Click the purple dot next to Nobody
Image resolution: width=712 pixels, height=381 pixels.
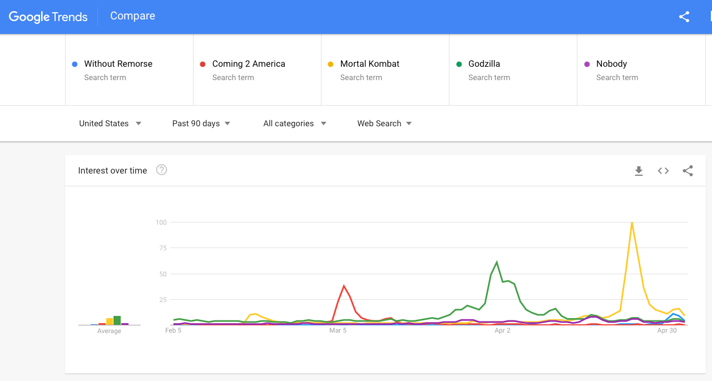pyautogui.click(x=587, y=65)
